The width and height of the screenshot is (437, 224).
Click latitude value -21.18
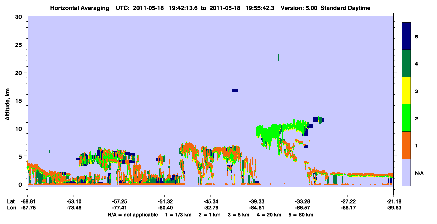click(393, 201)
